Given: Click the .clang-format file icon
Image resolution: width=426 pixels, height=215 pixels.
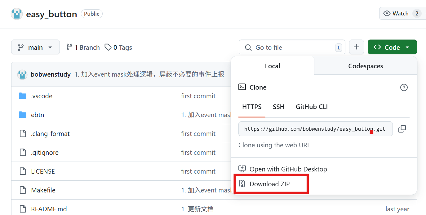Looking at the screenshot, I should point(23,134).
